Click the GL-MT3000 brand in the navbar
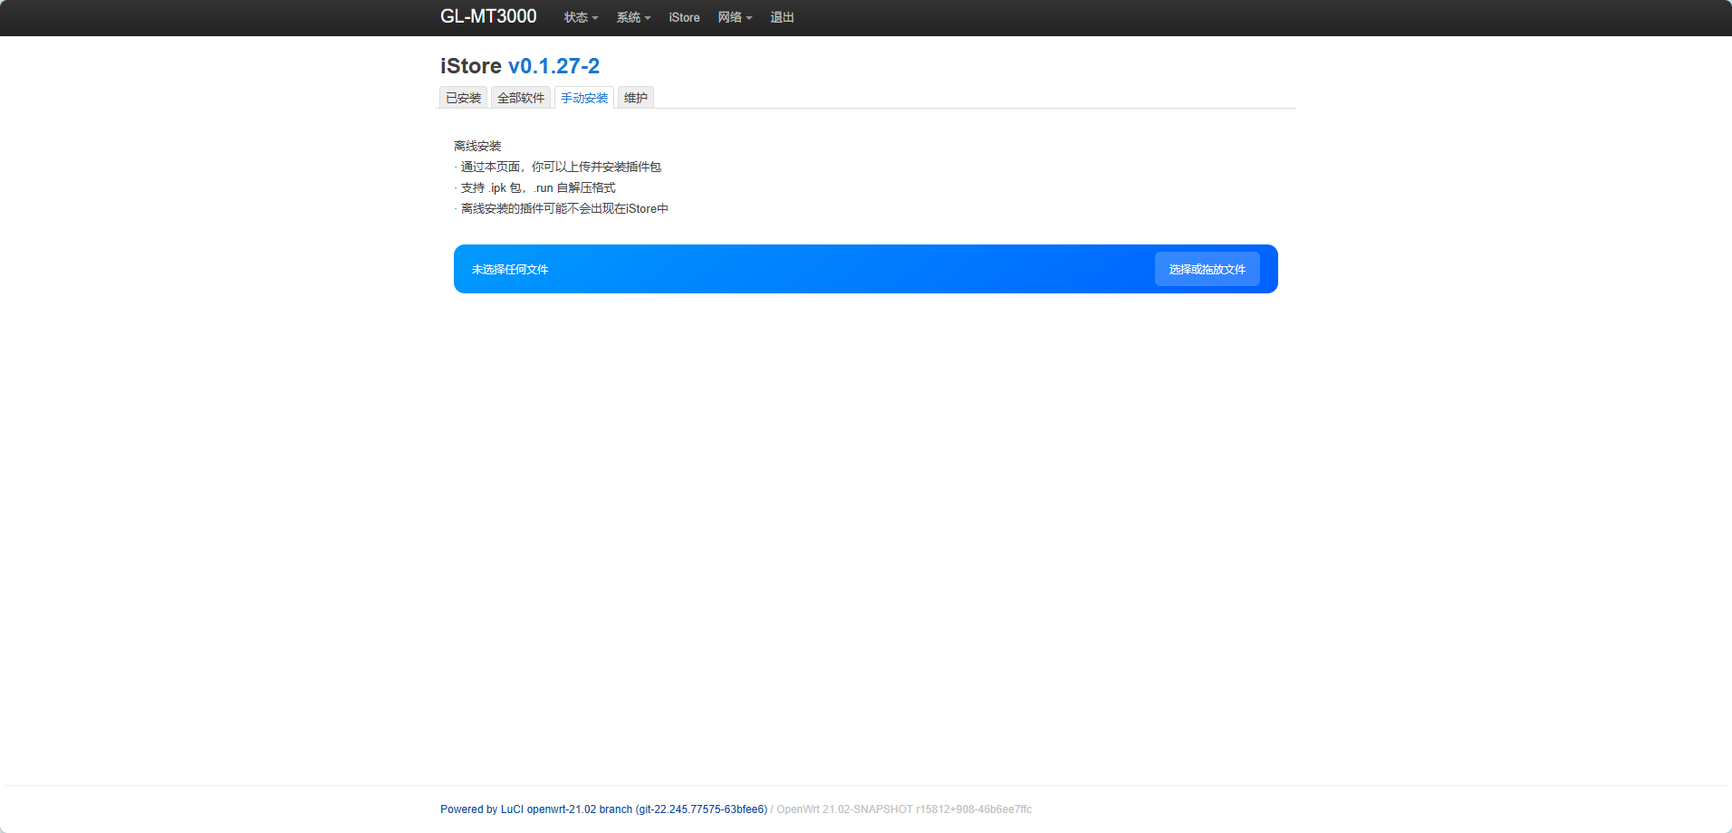Image resolution: width=1732 pixels, height=833 pixels. (487, 16)
